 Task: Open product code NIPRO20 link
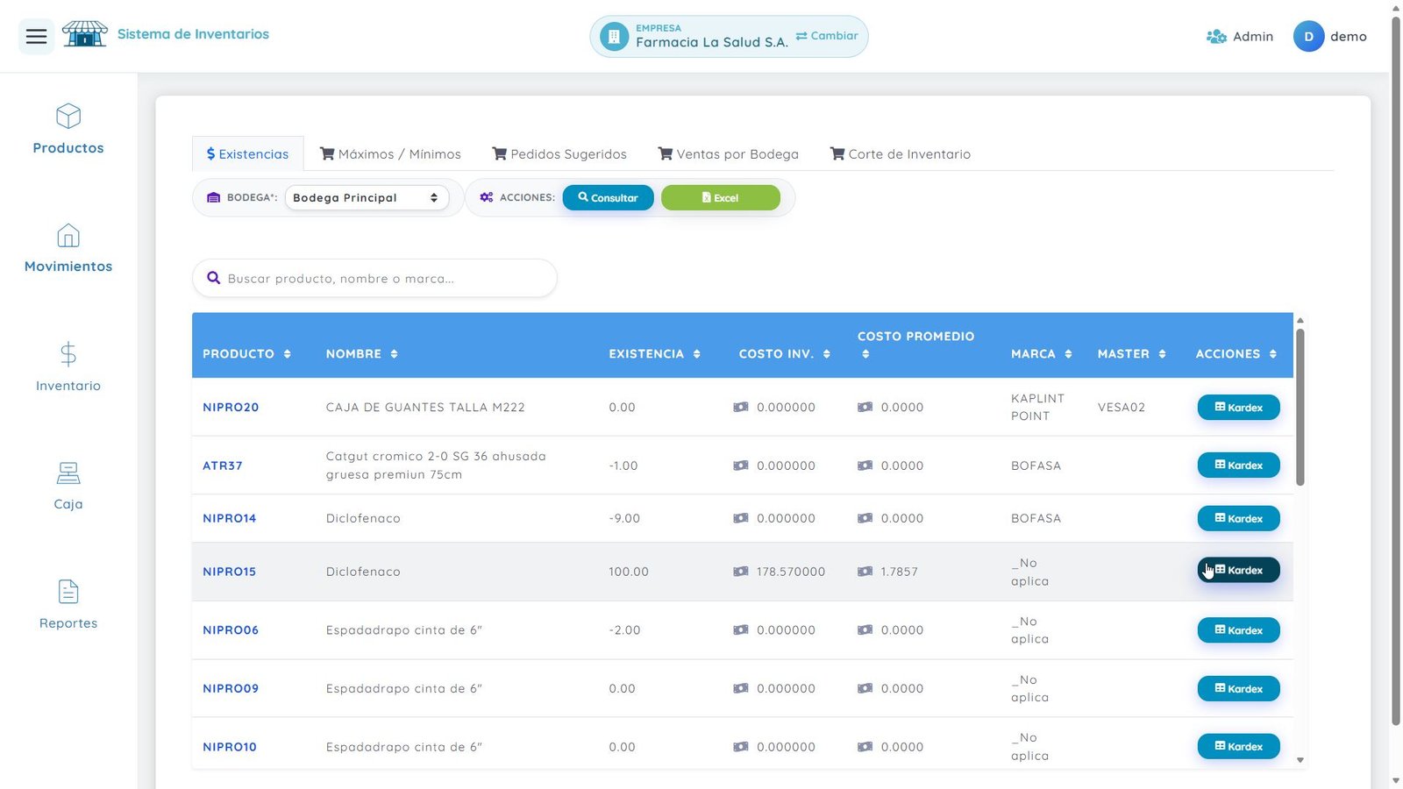[231, 408]
